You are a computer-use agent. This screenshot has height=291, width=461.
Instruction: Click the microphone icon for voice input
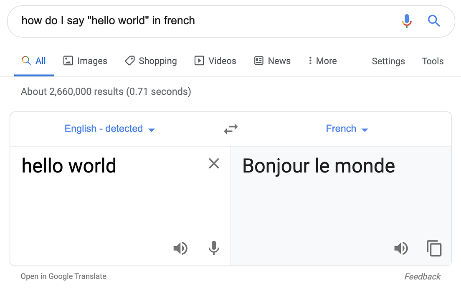pos(214,248)
